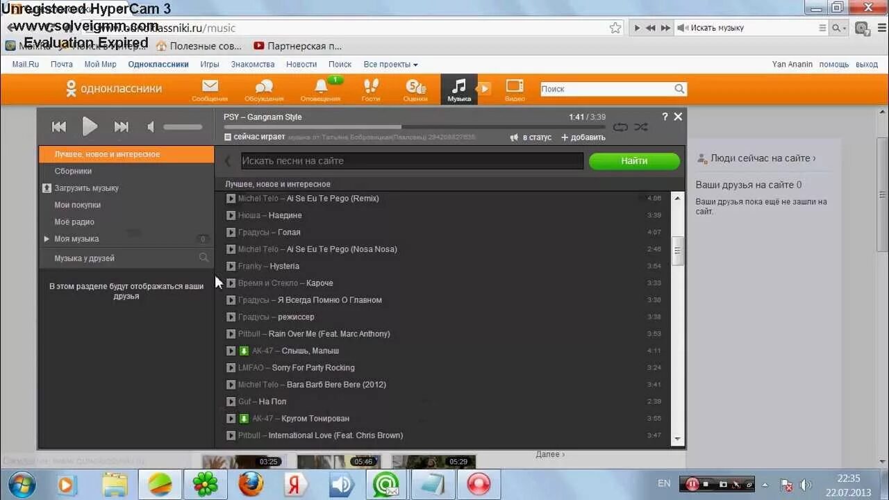Click the song list scrollbar thumb
This screenshot has width=889, height=500.
(678, 251)
